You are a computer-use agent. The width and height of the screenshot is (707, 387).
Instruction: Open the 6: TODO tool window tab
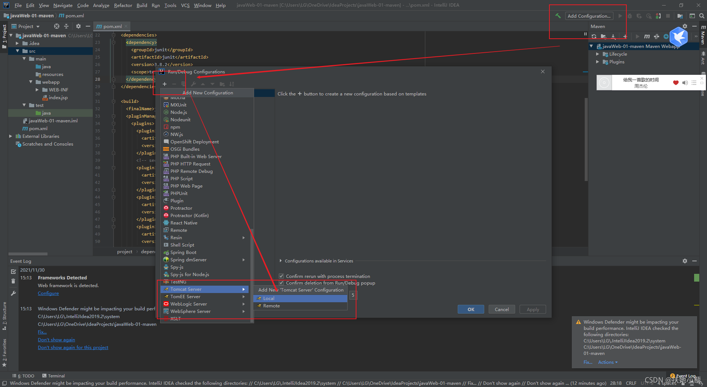pos(23,376)
